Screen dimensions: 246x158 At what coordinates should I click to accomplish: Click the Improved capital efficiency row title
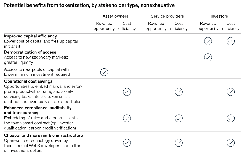(x=30, y=36)
